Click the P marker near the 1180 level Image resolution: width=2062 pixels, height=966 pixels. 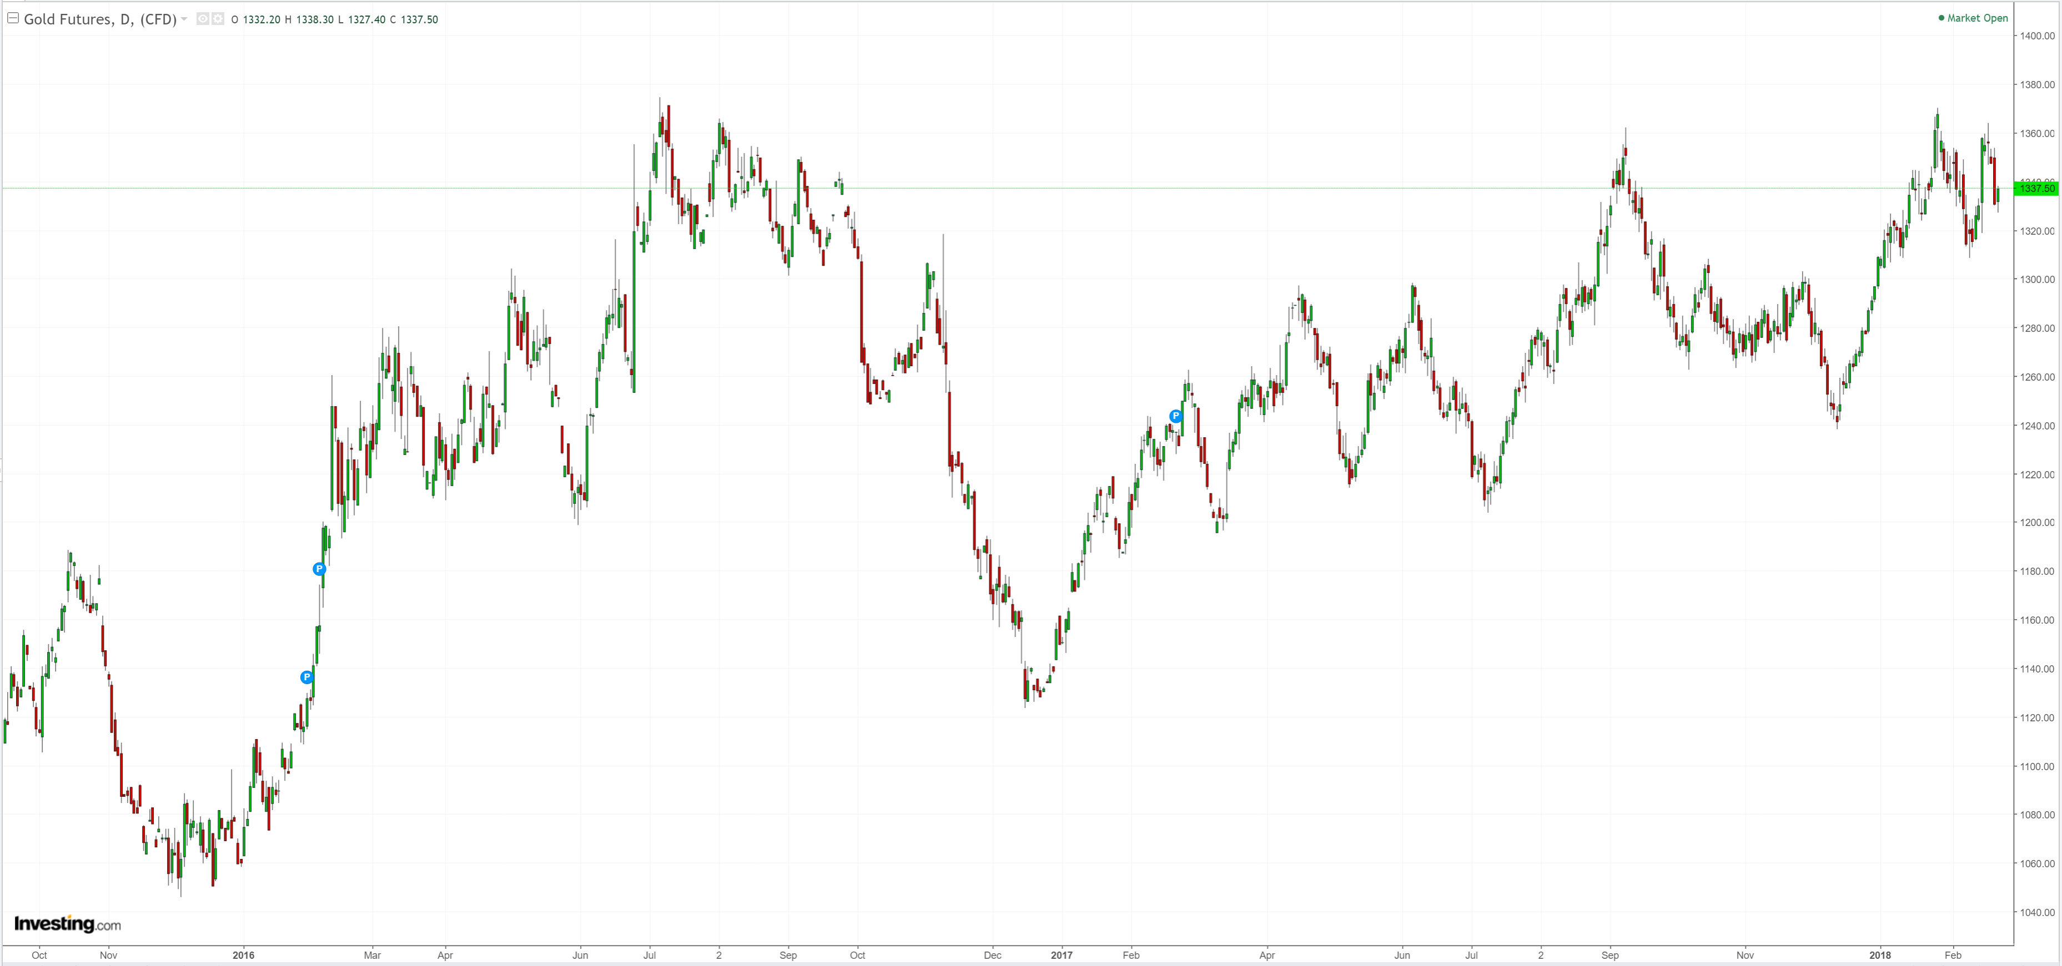pyautogui.click(x=319, y=569)
